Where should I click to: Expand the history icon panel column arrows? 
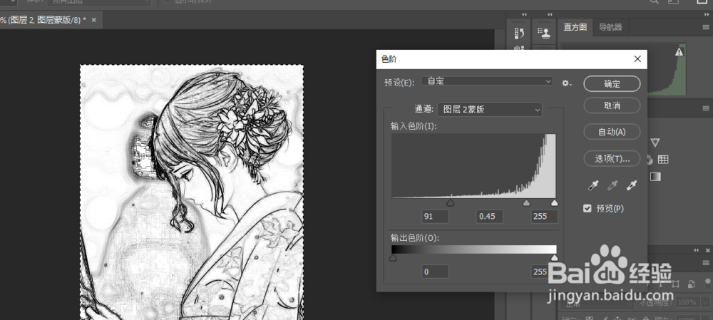524,14
